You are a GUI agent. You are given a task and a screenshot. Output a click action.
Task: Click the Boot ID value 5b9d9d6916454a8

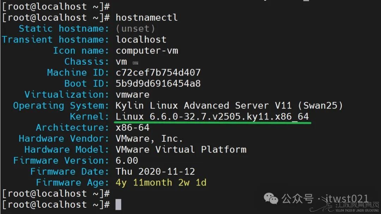158,84
